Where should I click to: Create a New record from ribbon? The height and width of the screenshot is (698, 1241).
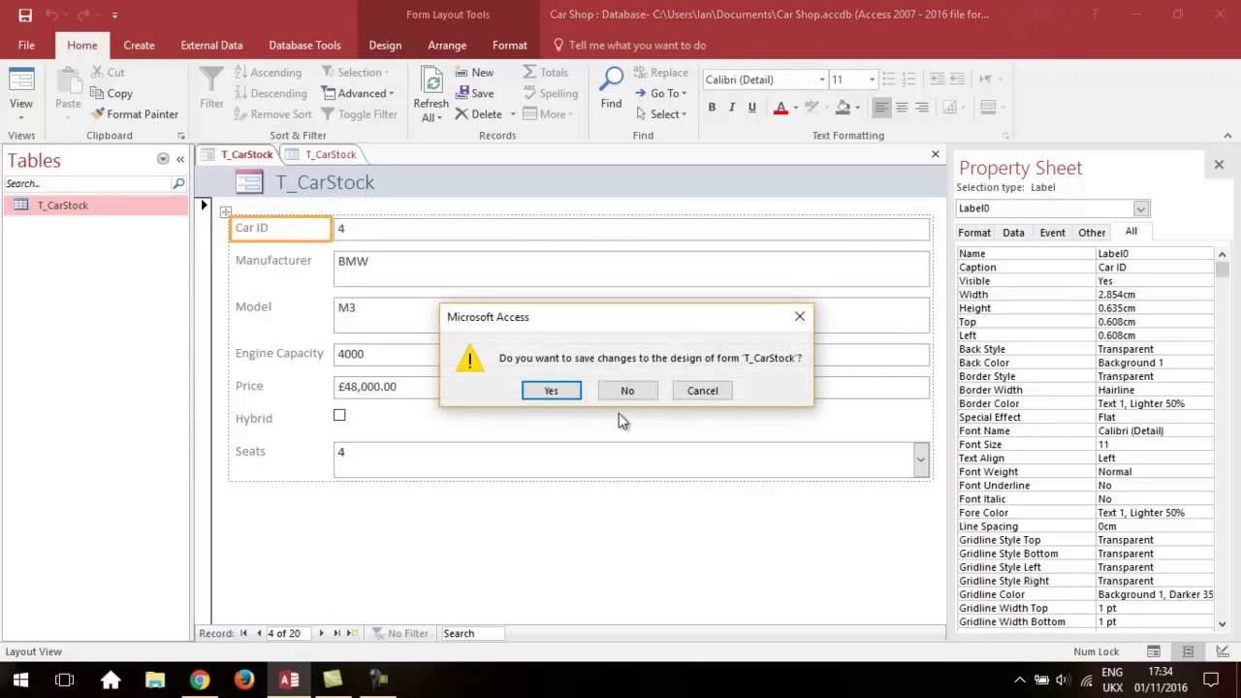[x=474, y=72]
